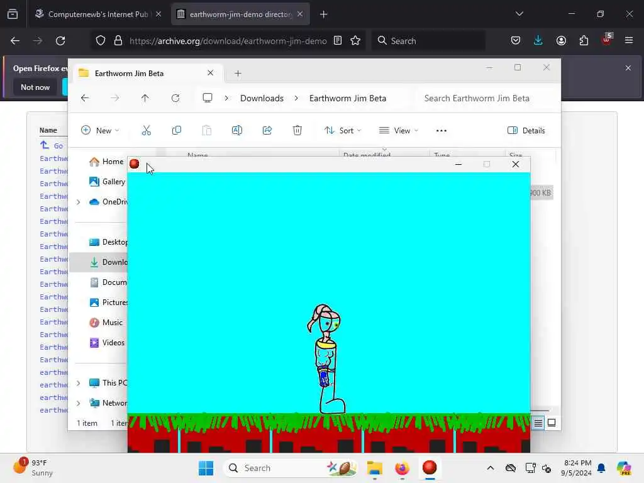
Task: Open the New dropdown in Explorer
Action: click(100, 131)
